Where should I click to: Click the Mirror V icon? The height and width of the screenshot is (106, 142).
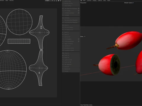pos(63,34)
